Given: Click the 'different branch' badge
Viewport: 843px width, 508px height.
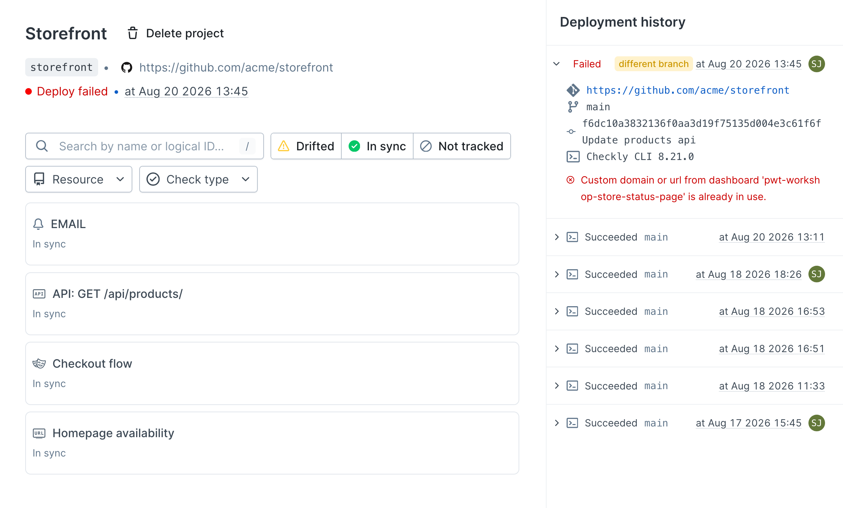Looking at the screenshot, I should pyautogui.click(x=653, y=64).
